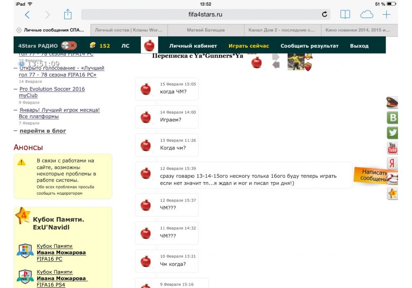Open Кубок Памяти Ивана Можарова FIFA16 PS4
This screenshot has width=412, height=288.
click(x=62, y=278)
